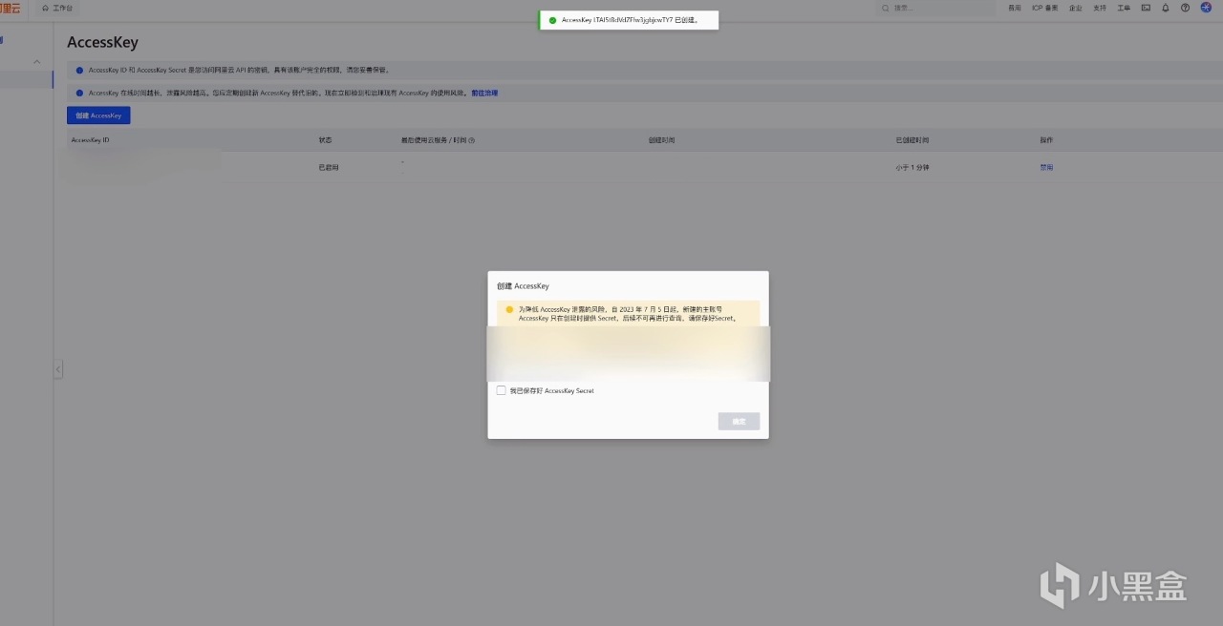
Task: Click the home icon beside 工作台
Action: tap(45, 8)
